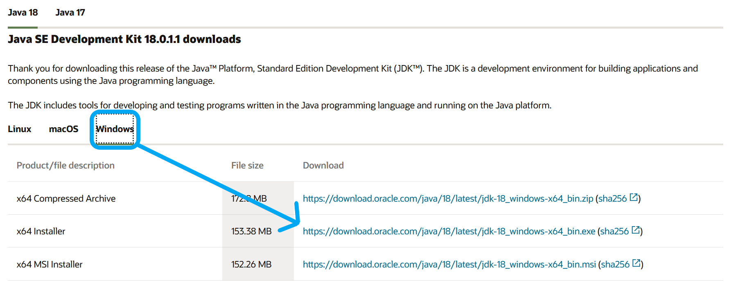Open sha256 text link for msi installer
The width and height of the screenshot is (731, 290).
click(x=615, y=265)
